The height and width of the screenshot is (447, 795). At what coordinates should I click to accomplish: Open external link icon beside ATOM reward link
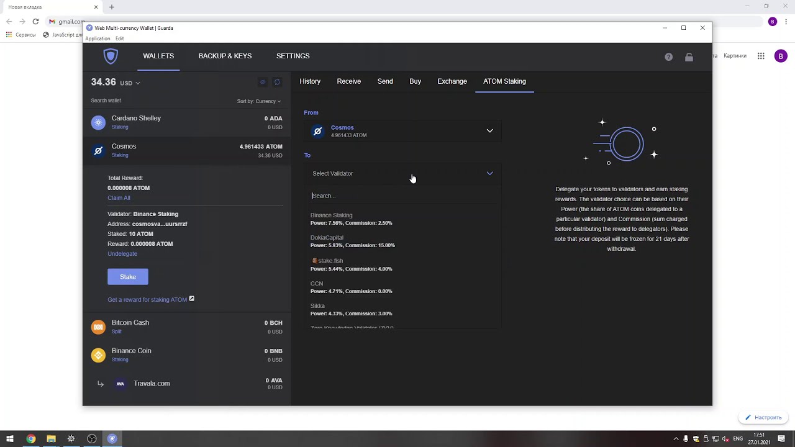coord(192,299)
